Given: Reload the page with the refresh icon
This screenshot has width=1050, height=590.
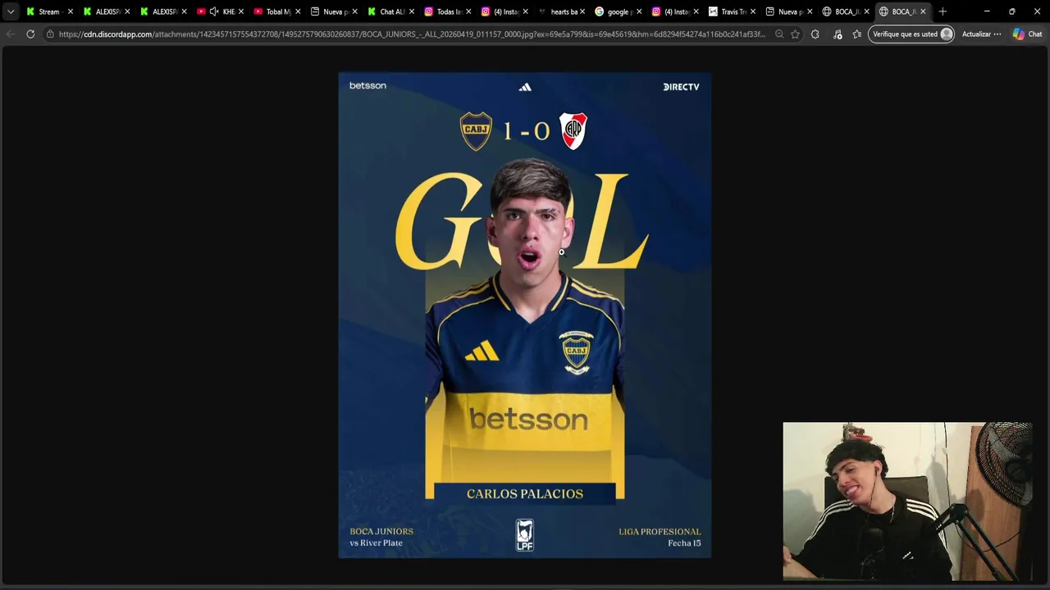Looking at the screenshot, I should tap(30, 34).
